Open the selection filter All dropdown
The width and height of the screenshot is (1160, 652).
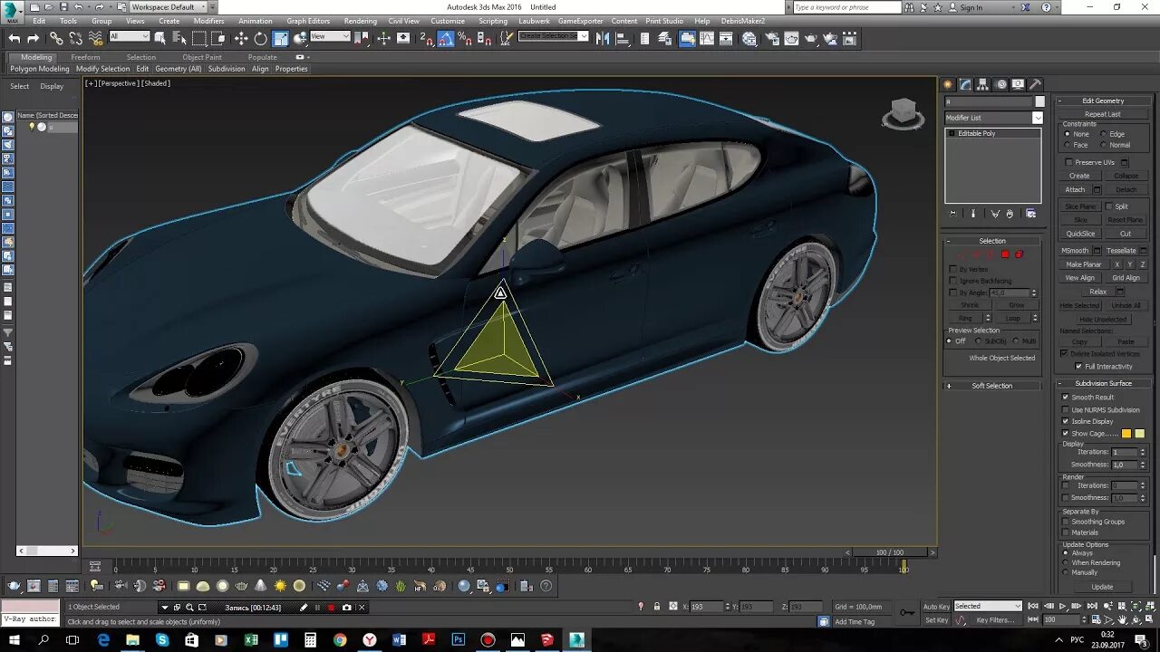129,36
